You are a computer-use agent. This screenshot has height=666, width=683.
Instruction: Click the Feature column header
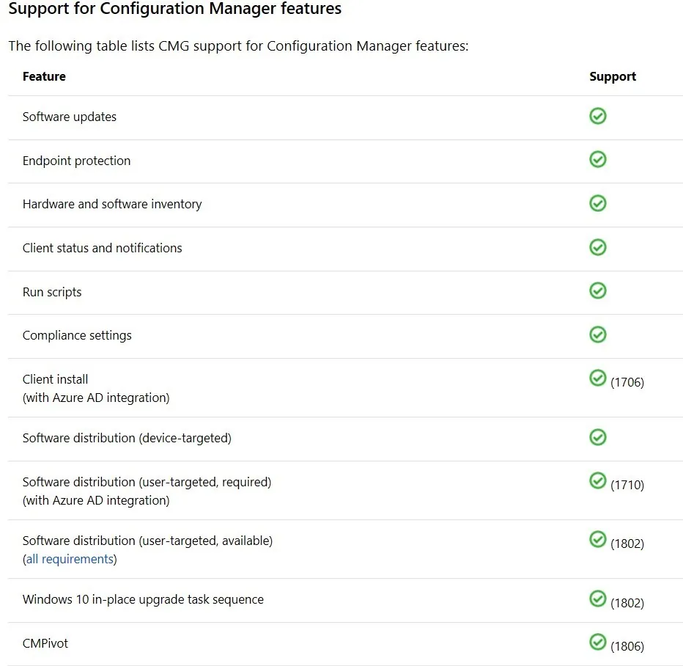(44, 76)
